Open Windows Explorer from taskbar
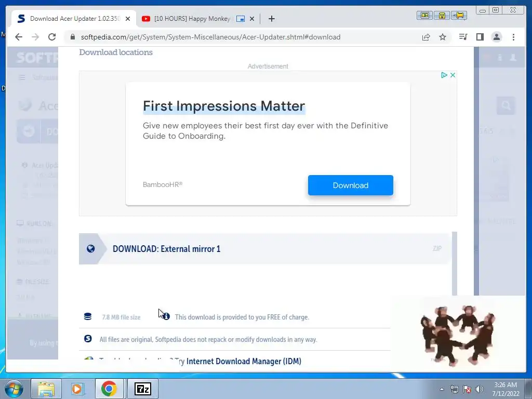Image resolution: width=532 pixels, height=399 pixels. click(x=46, y=389)
